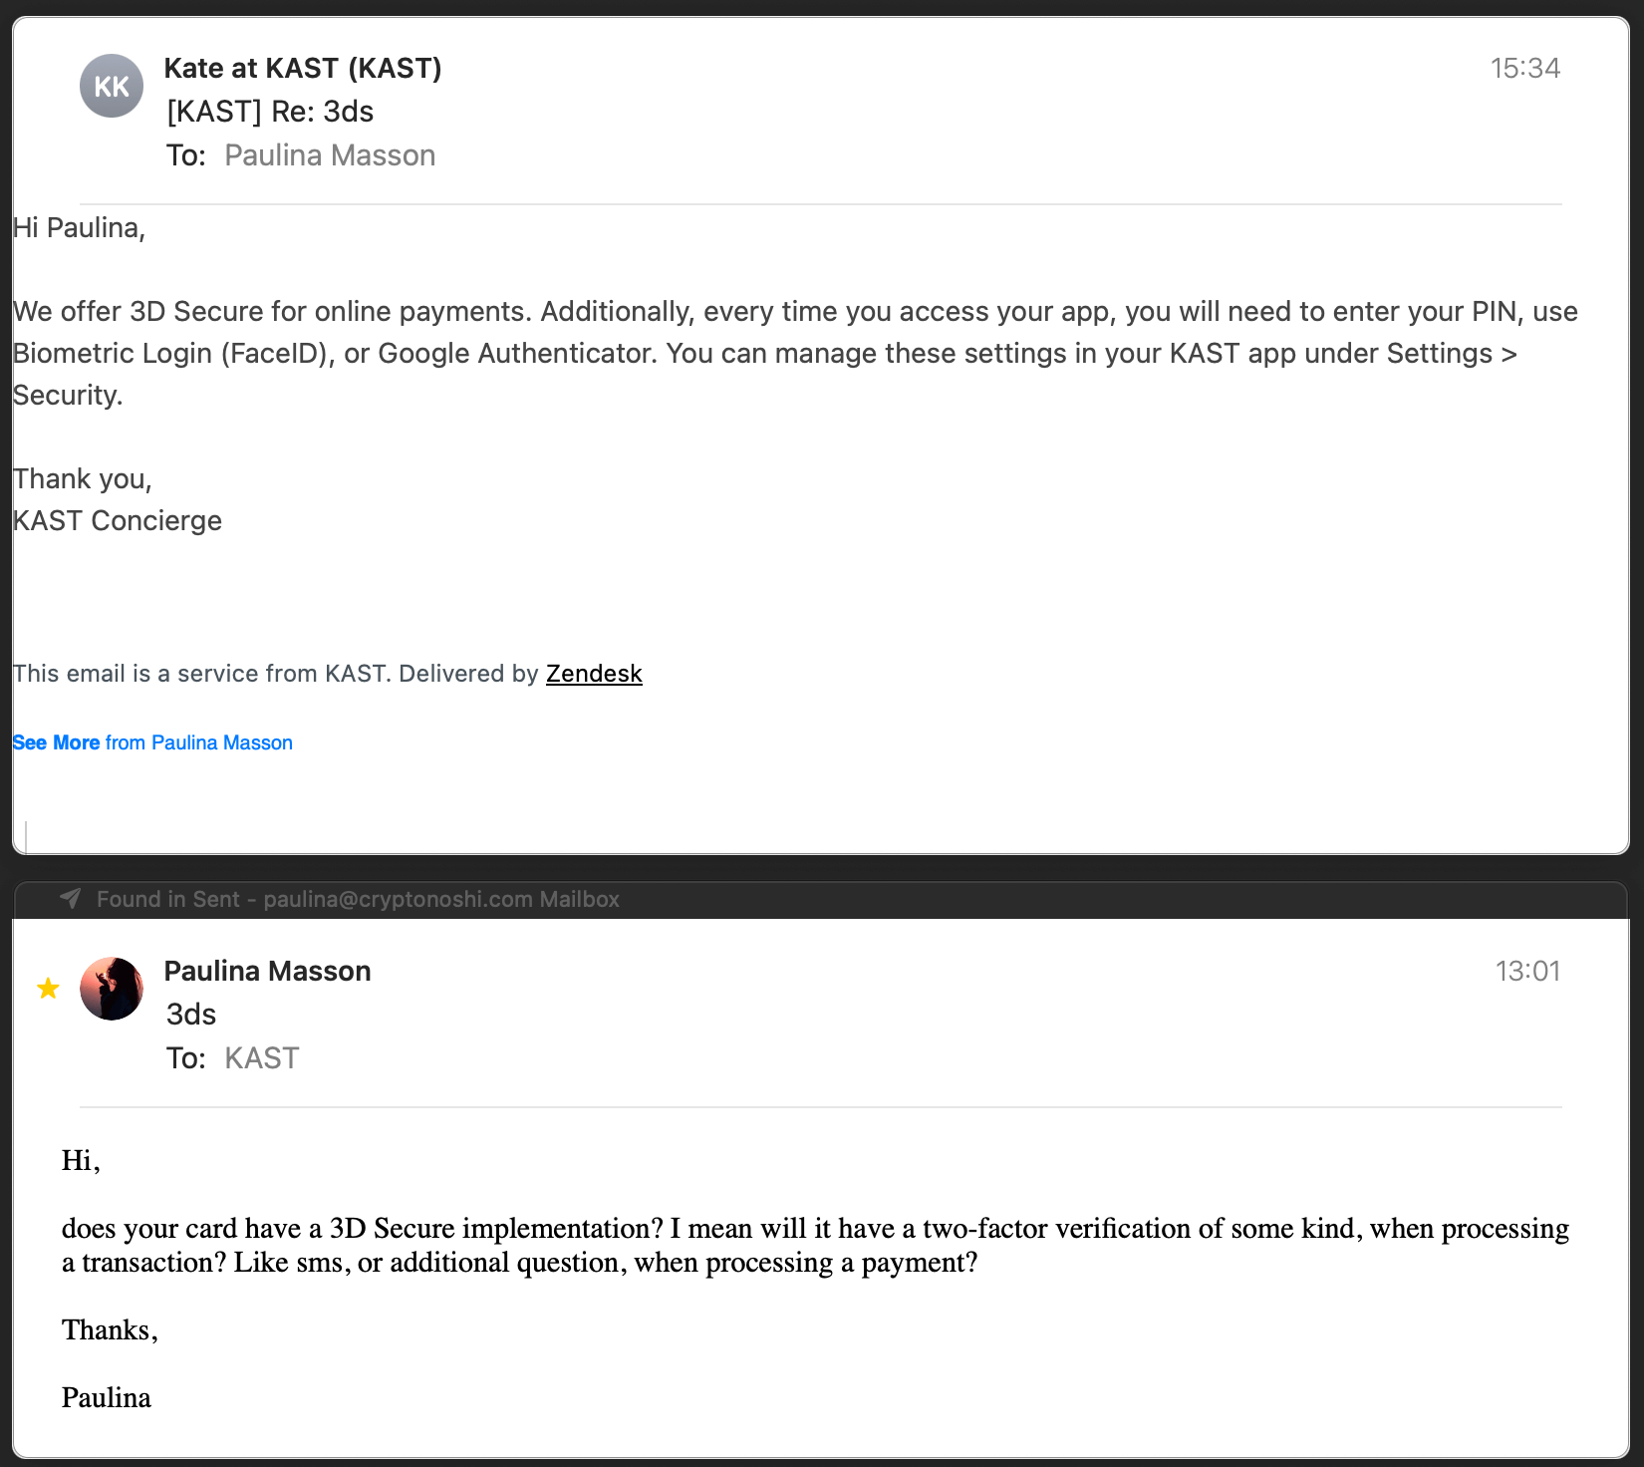
Task: Click the 'Hi Paulina,' greeting line
Action: tap(80, 228)
